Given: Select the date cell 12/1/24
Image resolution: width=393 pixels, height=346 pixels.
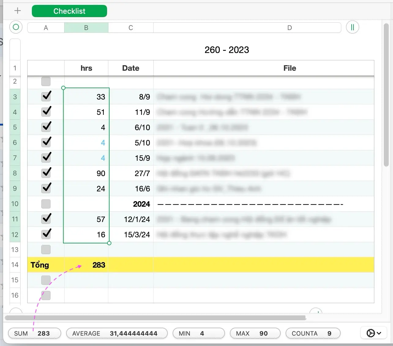Looking at the screenshot, I should [131, 219].
